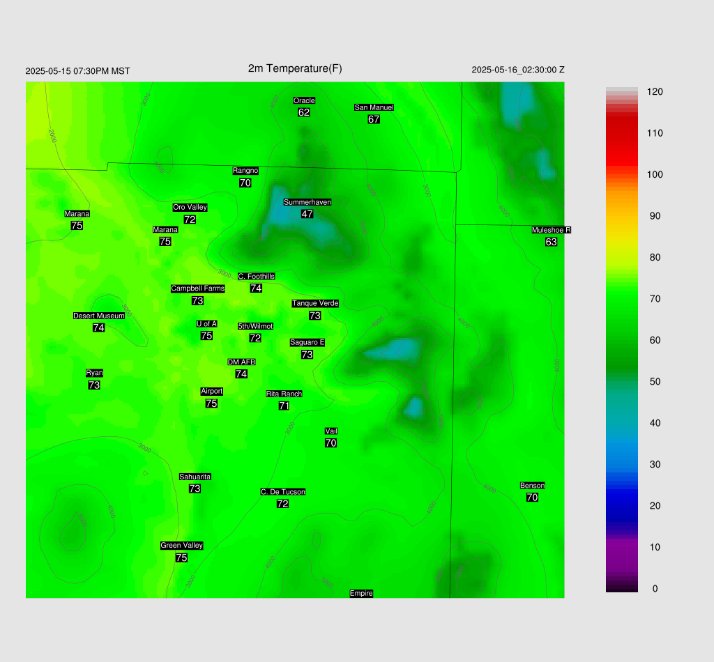Image resolution: width=714 pixels, height=662 pixels.
Task: Click the Rita Ranch temperature value 71
Action: (284, 406)
